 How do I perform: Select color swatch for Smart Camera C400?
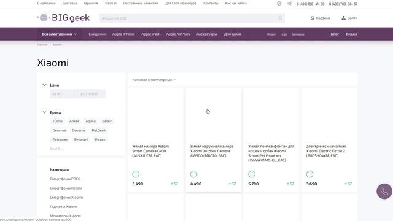tap(136, 174)
